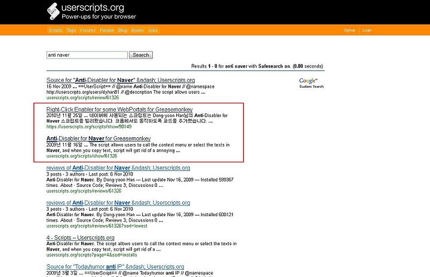Open the Books navigation tab
Image resolution: width=430 pixels, height=277 pixels.
coord(137,30)
